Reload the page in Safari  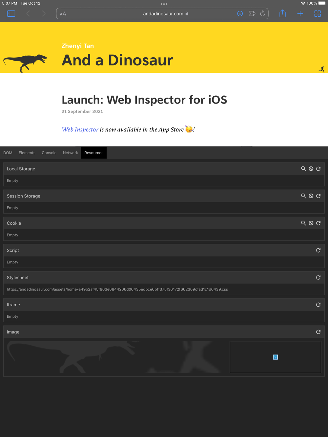pyautogui.click(x=263, y=14)
